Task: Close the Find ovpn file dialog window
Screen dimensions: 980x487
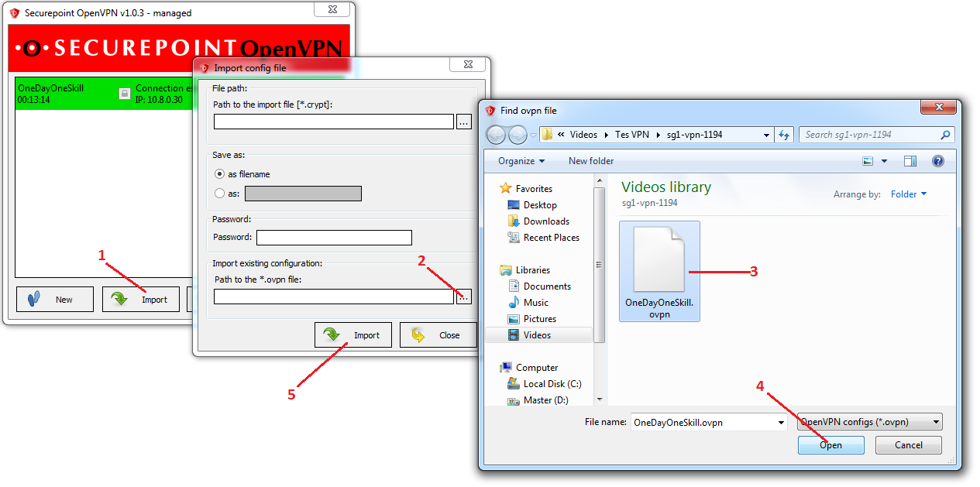Action: click(x=937, y=107)
